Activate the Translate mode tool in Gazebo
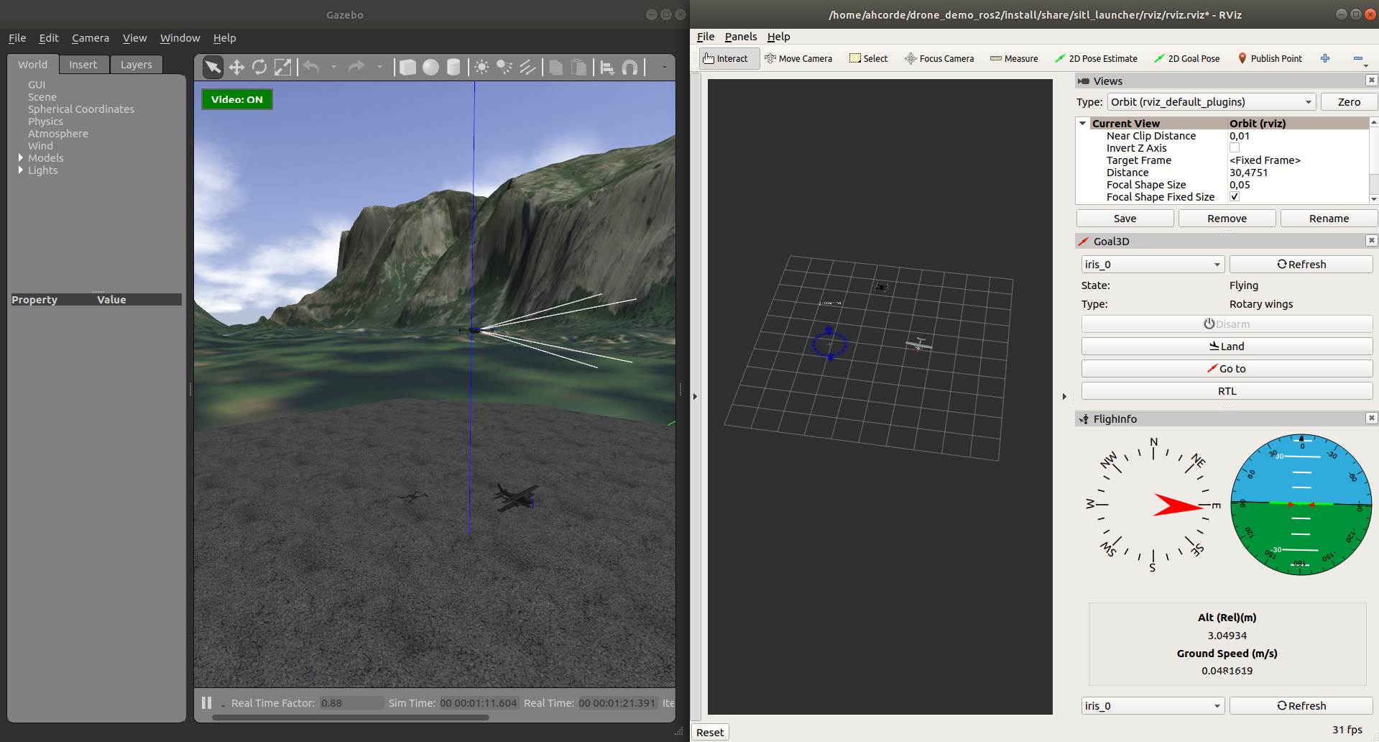Image resolution: width=1379 pixels, height=742 pixels. point(236,67)
